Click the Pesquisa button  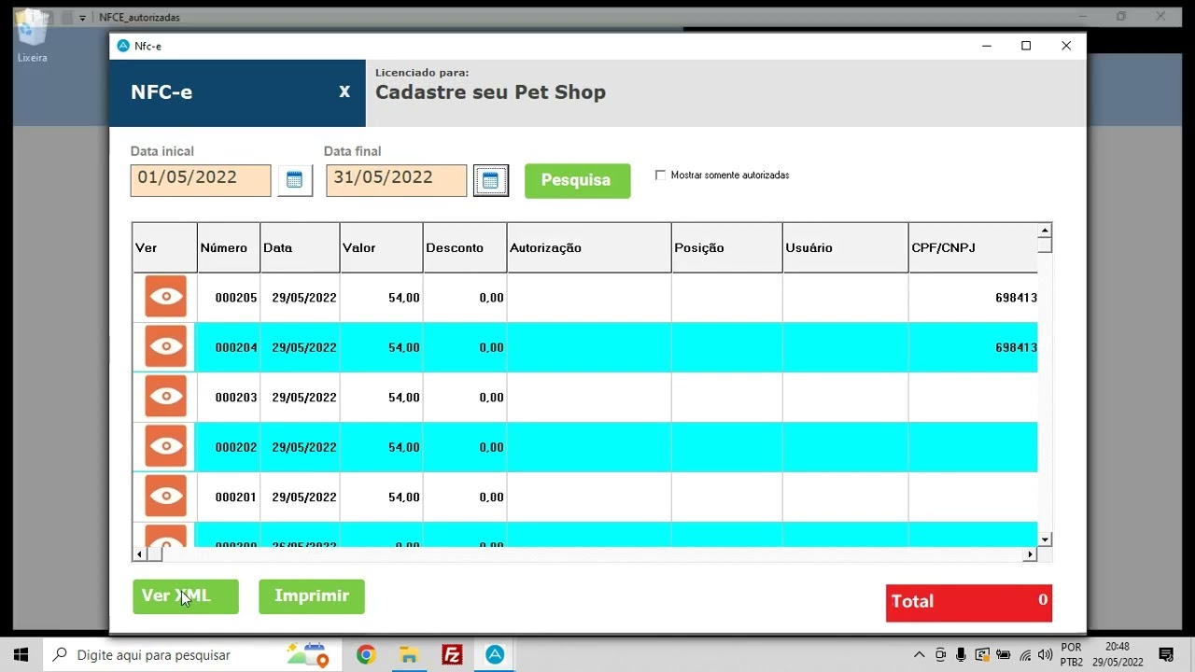tap(577, 180)
